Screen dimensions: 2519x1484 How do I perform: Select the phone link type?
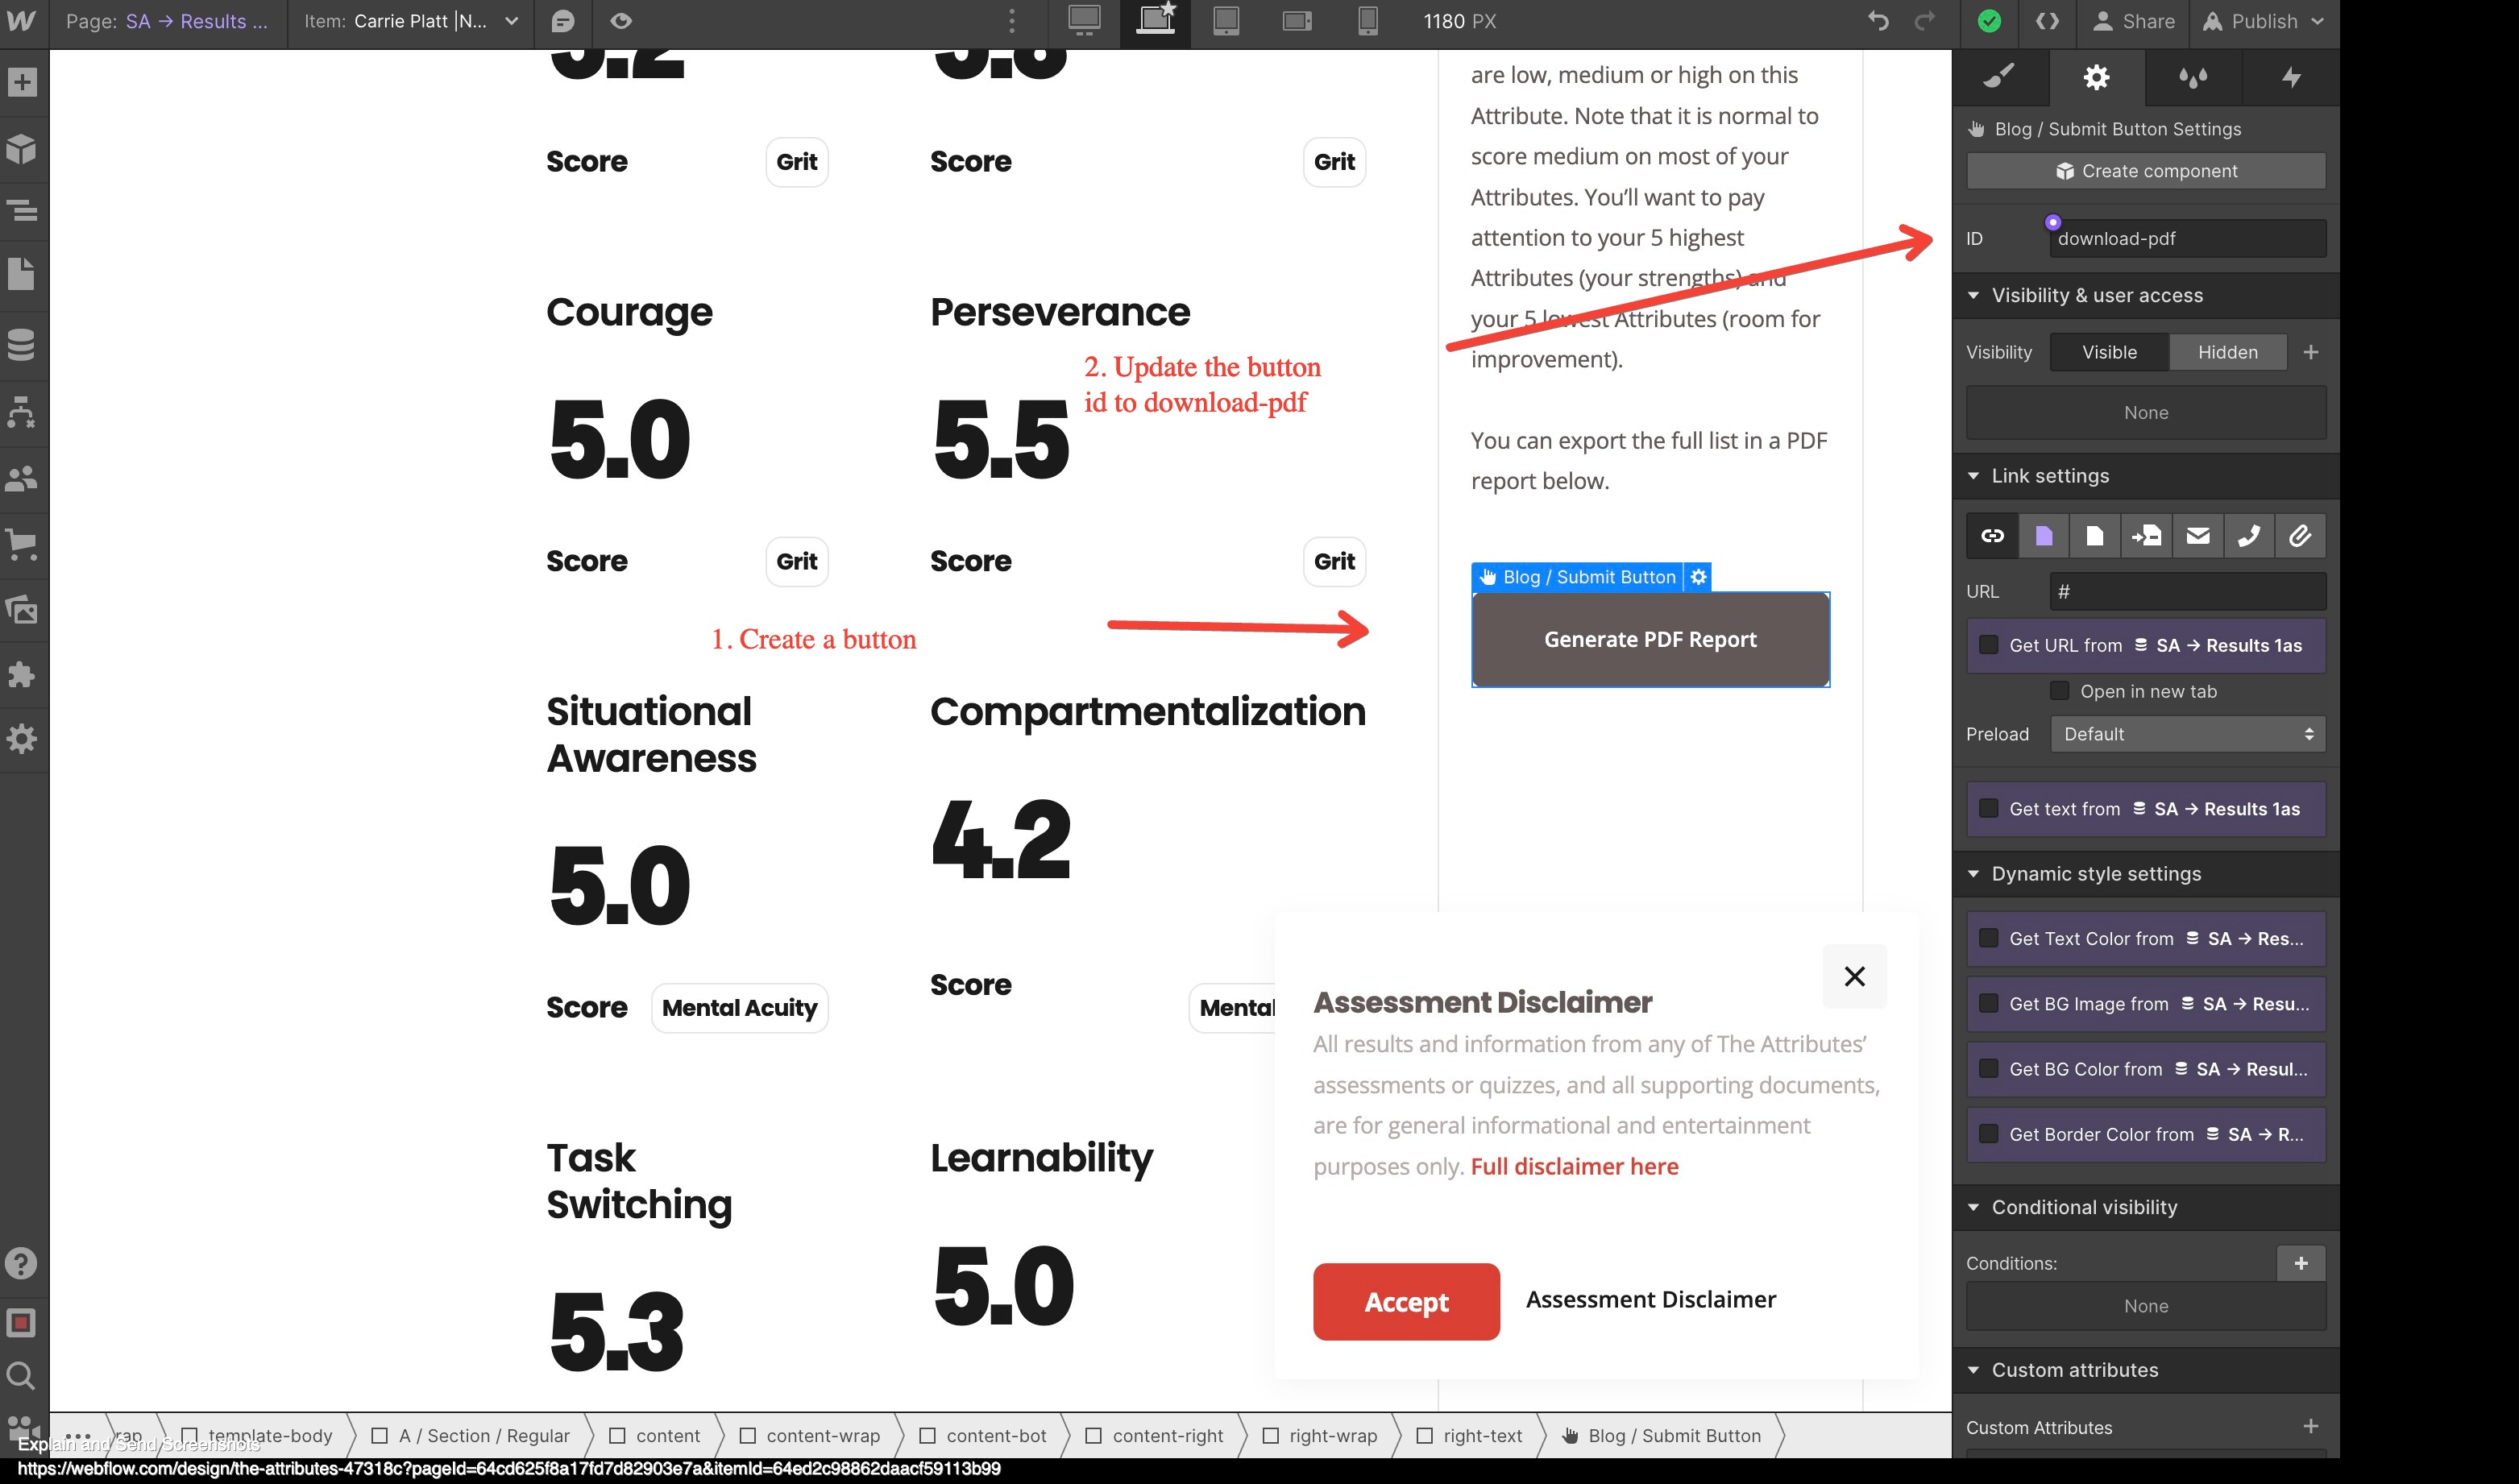click(x=2250, y=536)
